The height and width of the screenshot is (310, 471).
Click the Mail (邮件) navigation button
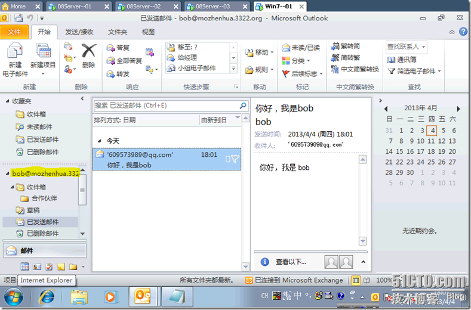point(45,250)
